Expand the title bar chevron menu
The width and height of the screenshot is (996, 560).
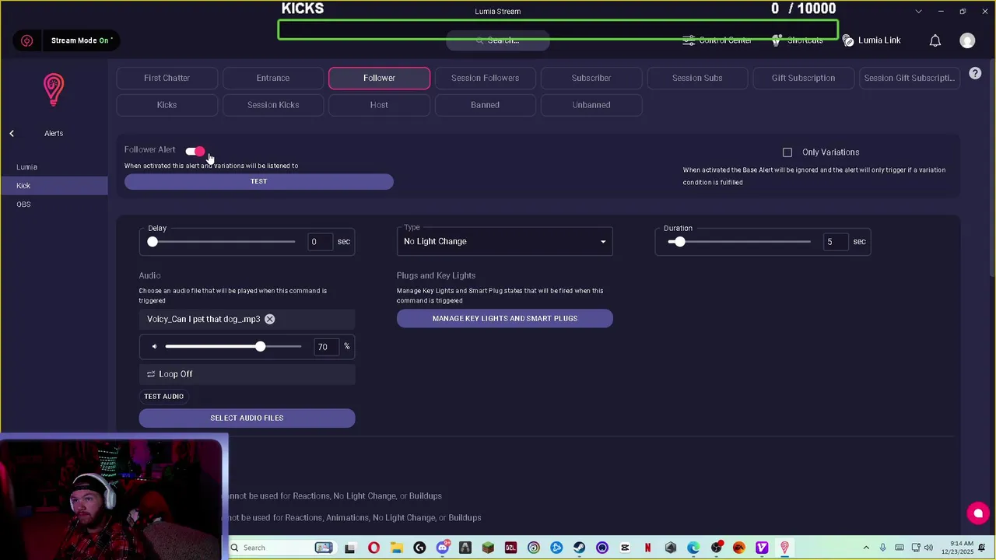coord(918,12)
